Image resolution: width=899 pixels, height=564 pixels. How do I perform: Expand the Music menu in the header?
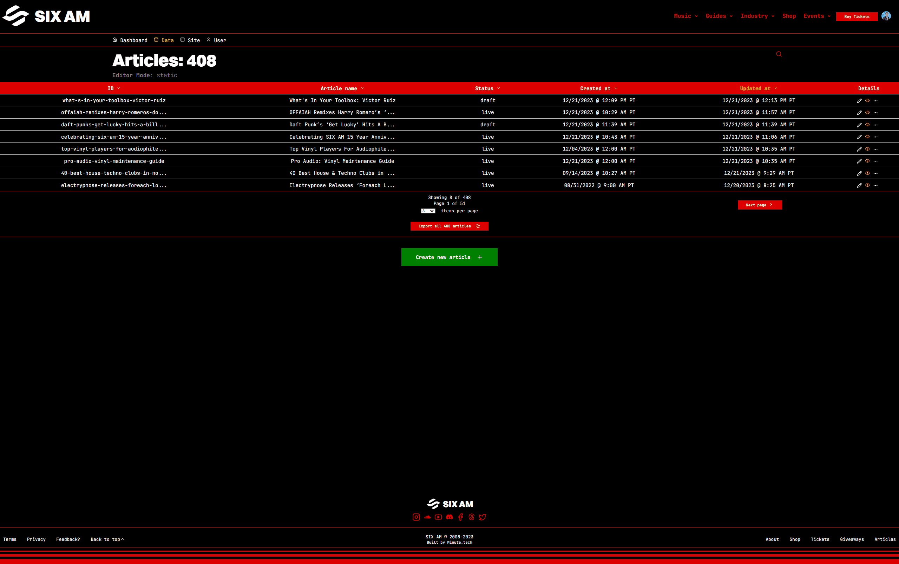click(x=685, y=16)
